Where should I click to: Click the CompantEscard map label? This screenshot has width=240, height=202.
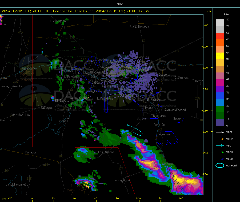coord(175,110)
